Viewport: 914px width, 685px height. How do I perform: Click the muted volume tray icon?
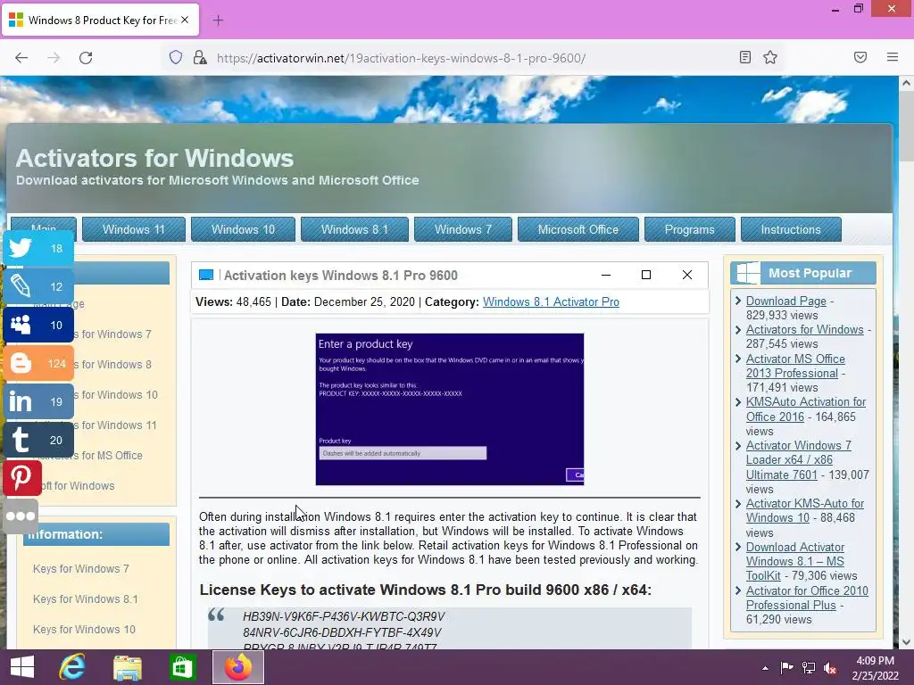(x=831, y=668)
